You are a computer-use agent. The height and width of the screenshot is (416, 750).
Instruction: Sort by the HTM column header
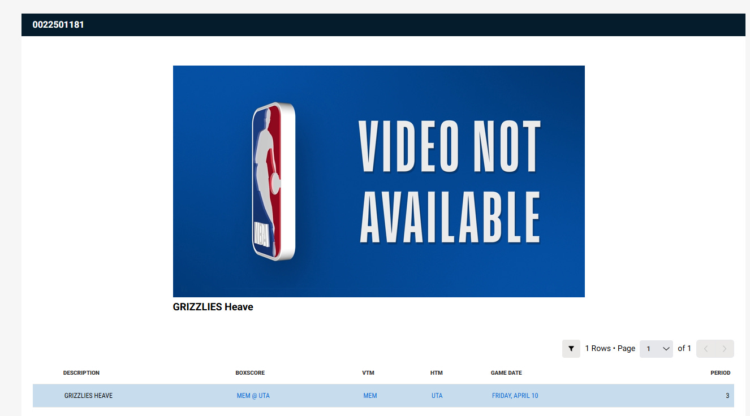click(x=436, y=373)
